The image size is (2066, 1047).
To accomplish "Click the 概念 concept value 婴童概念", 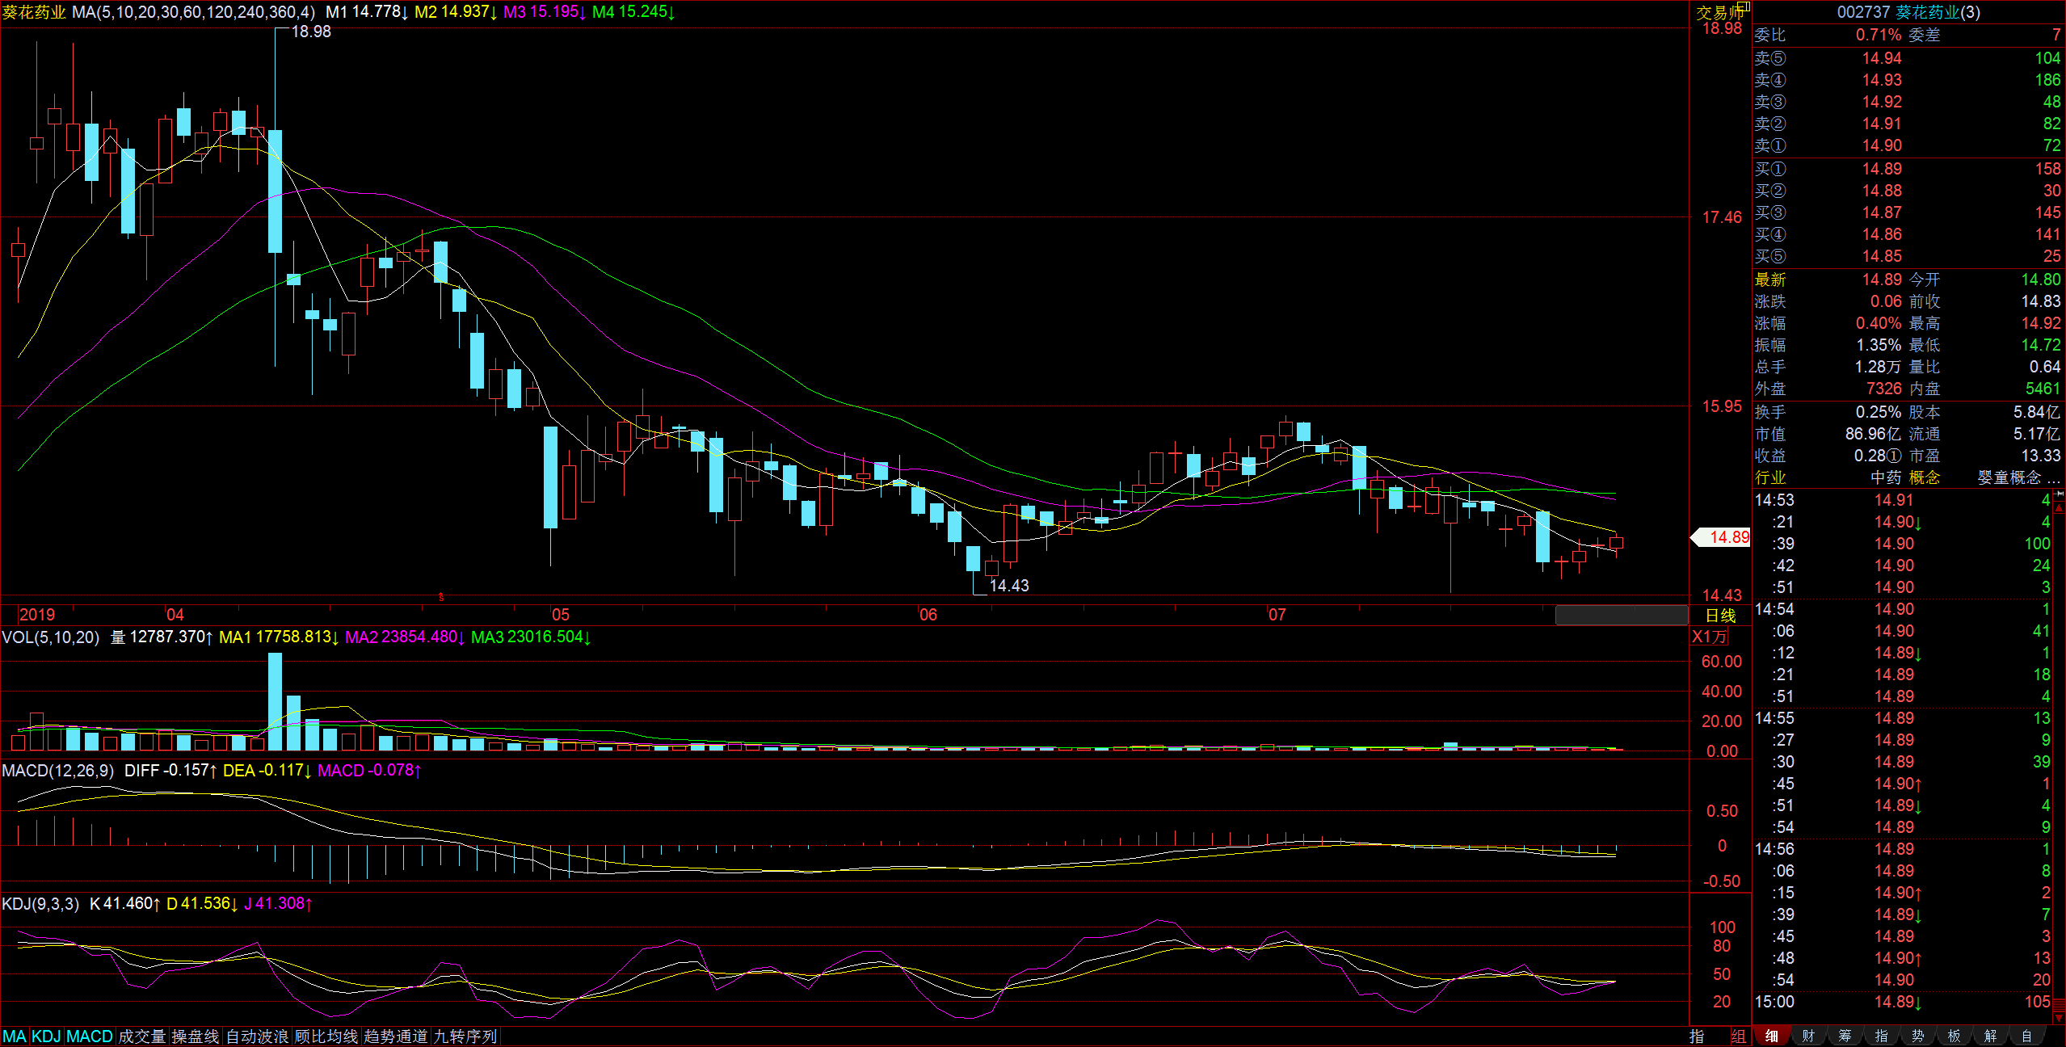I will pos(2018,477).
